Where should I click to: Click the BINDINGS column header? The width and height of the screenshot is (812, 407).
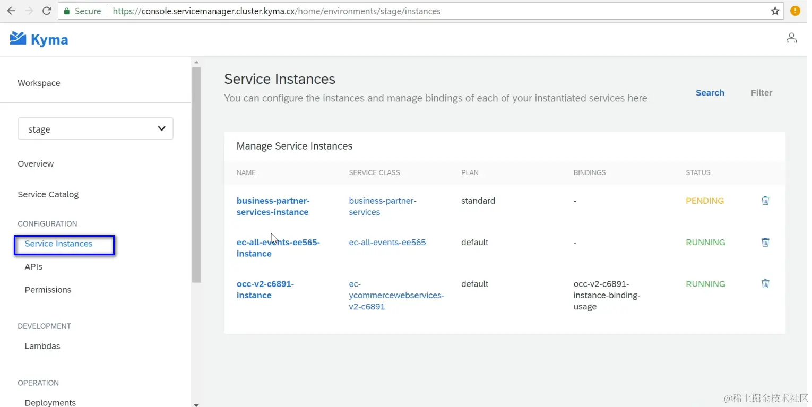point(590,172)
